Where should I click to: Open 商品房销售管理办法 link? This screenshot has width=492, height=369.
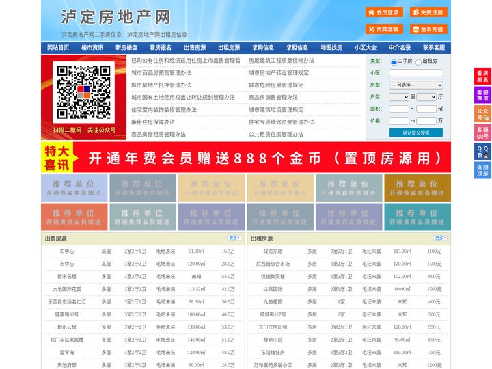[273, 97]
